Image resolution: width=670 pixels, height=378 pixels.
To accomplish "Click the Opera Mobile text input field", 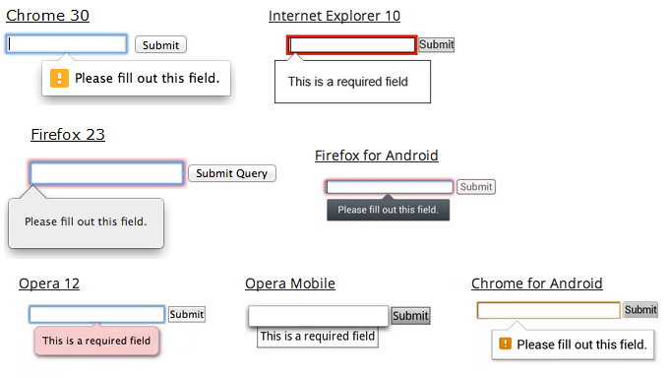I will tap(319, 316).
